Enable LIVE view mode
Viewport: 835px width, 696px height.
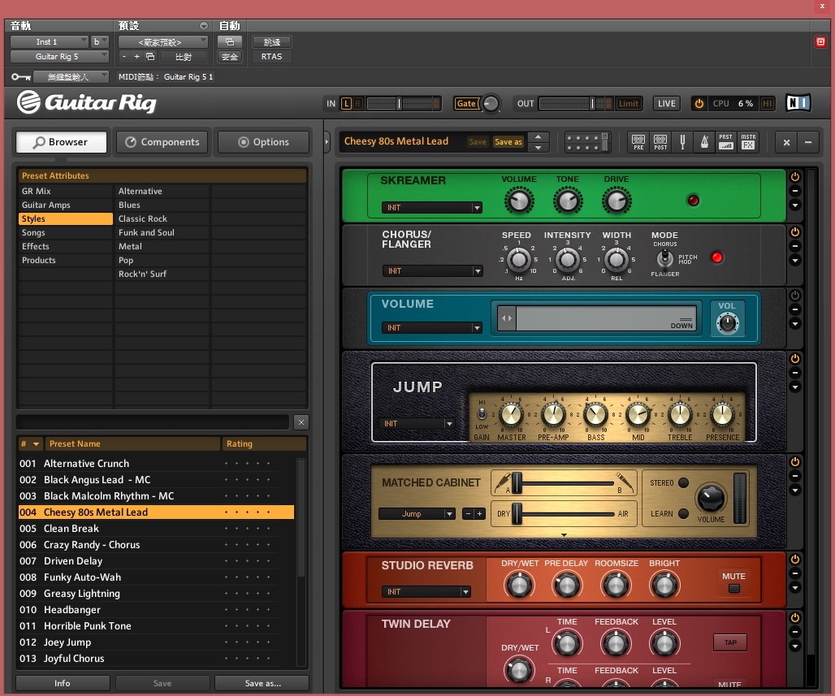click(666, 103)
